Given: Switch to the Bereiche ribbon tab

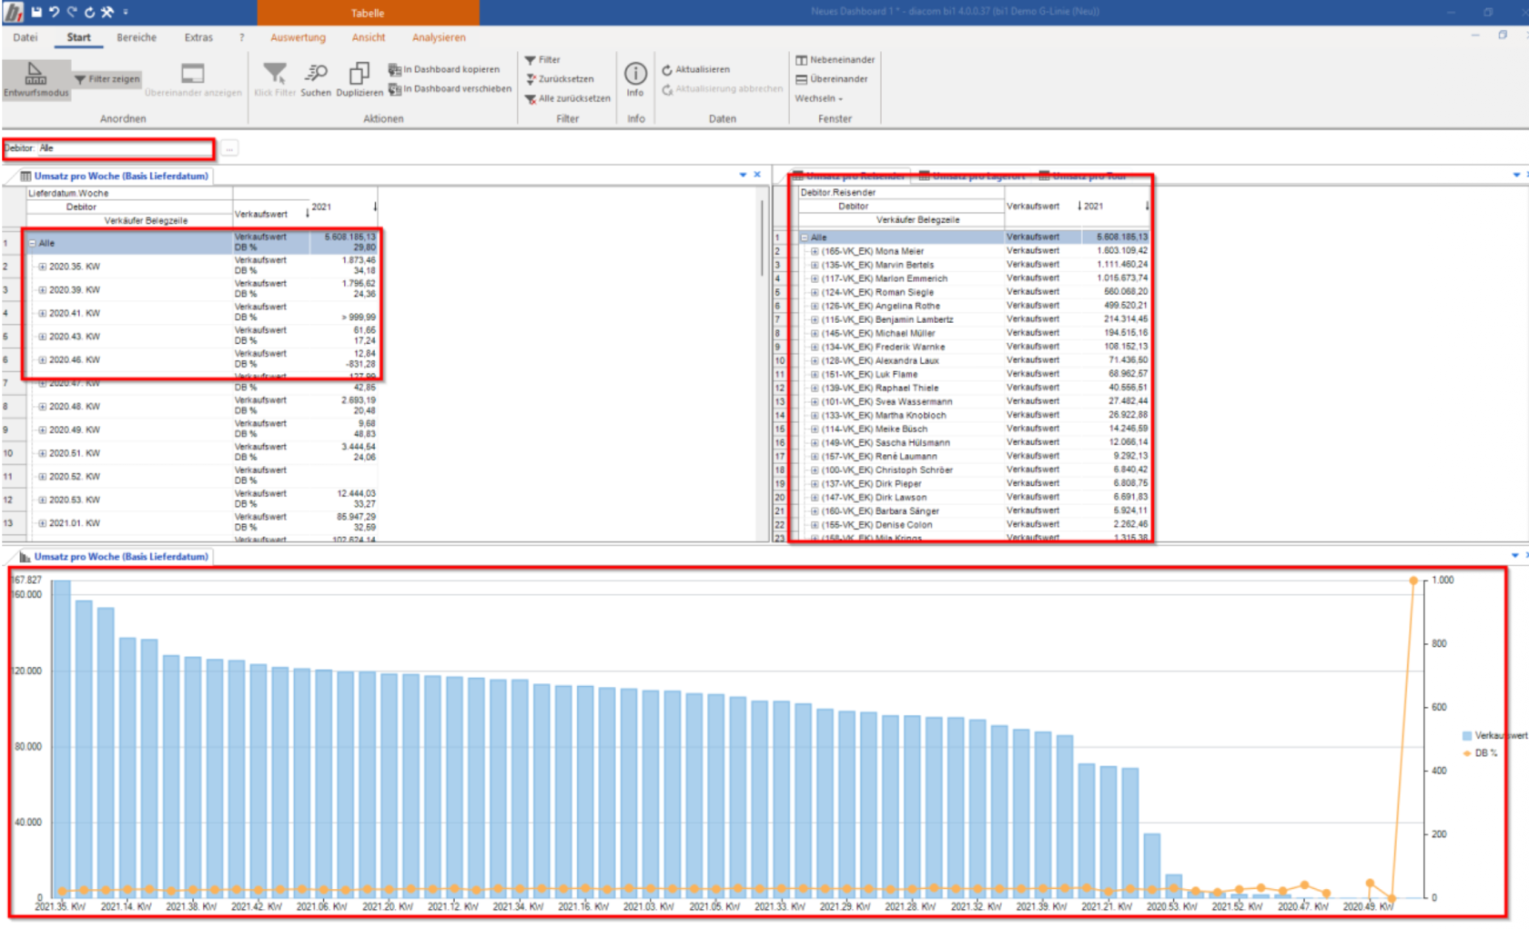Looking at the screenshot, I should click(137, 37).
